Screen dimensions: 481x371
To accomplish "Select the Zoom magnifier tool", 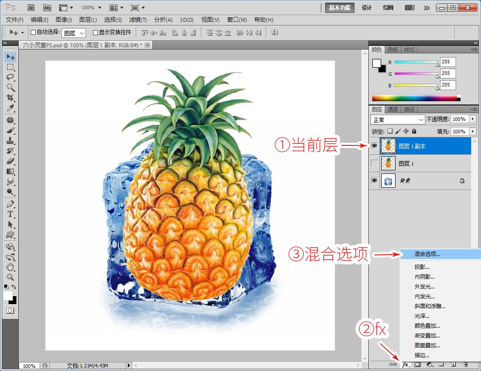I will (10, 277).
